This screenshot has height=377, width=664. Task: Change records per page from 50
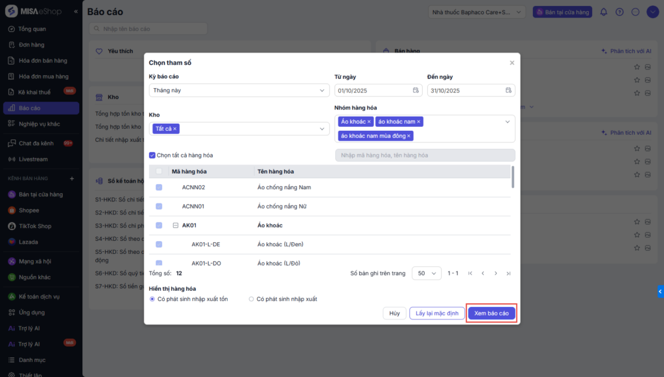pyautogui.click(x=426, y=273)
